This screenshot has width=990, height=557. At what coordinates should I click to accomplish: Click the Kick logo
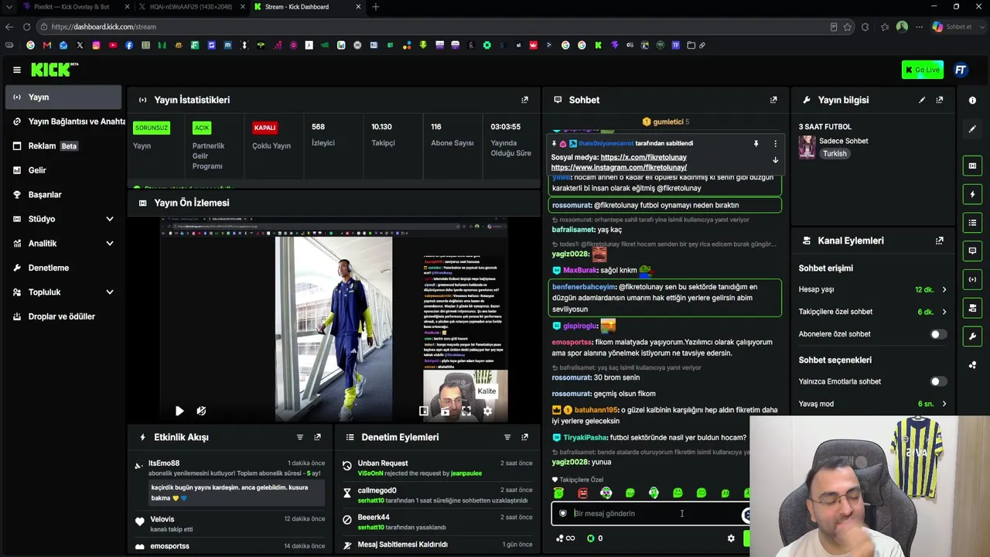[54, 70]
